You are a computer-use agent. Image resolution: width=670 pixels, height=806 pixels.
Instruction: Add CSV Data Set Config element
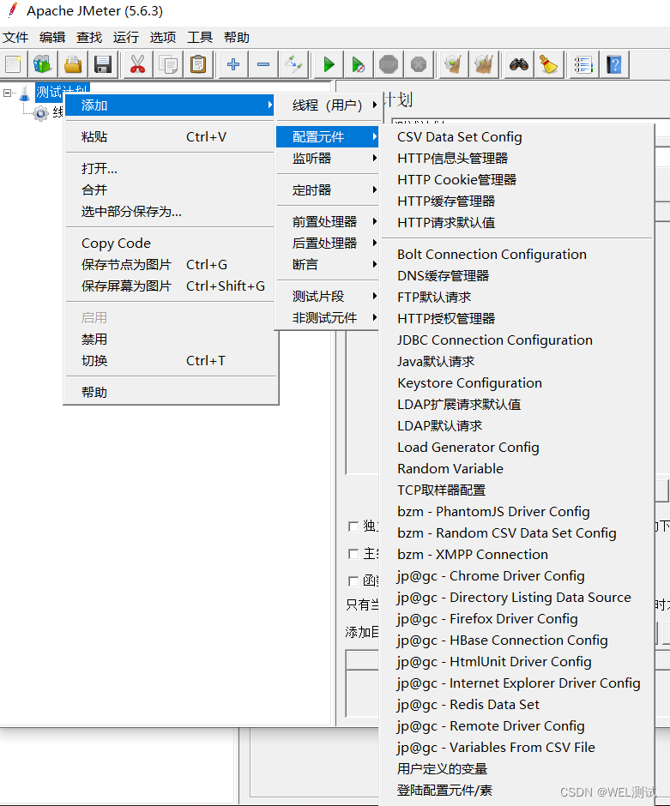pos(516,137)
